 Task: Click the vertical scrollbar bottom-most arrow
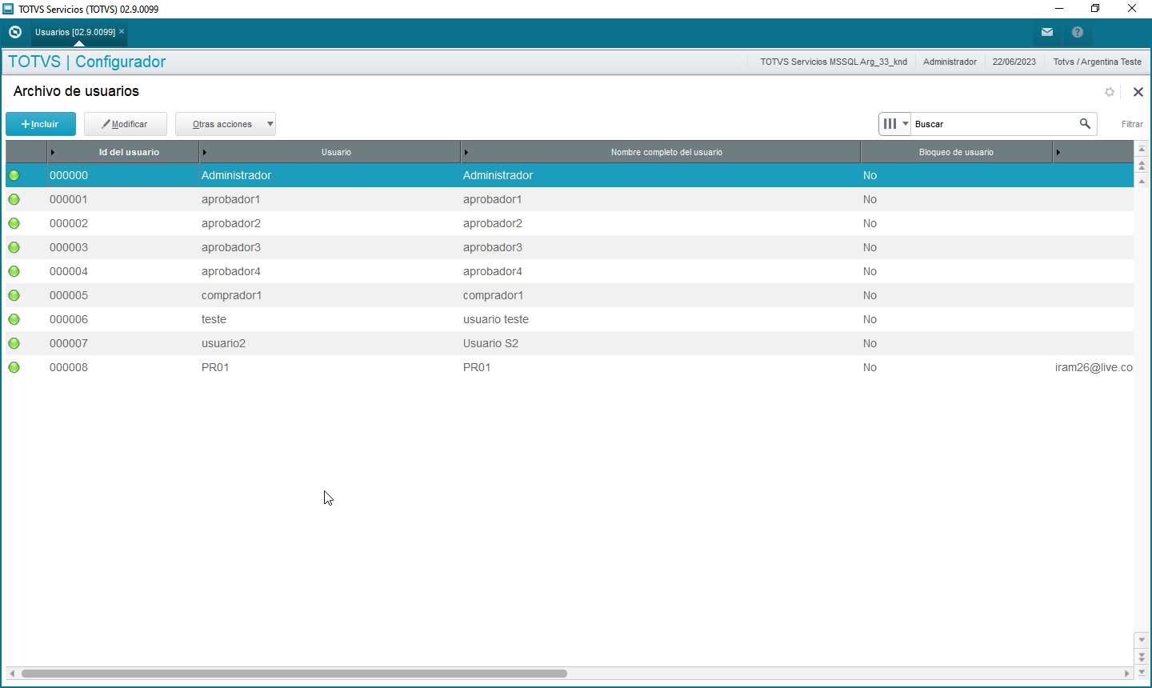[1142, 672]
